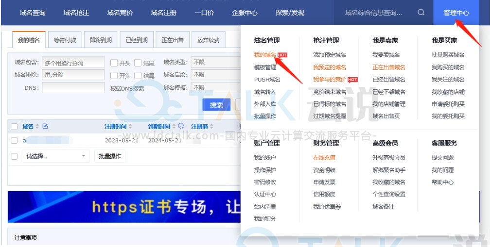This screenshot has height=247, width=491.
Task: Click the search magnifier icon in header
Action: click(x=421, y=13)
